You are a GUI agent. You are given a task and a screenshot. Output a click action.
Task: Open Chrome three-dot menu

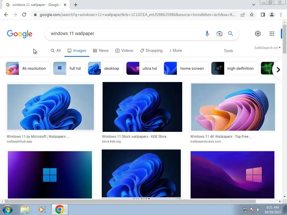(x=281, y=15)
